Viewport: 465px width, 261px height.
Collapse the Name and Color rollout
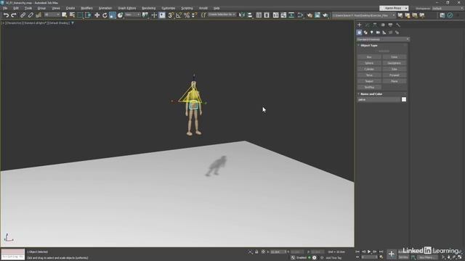click(371, 94)
